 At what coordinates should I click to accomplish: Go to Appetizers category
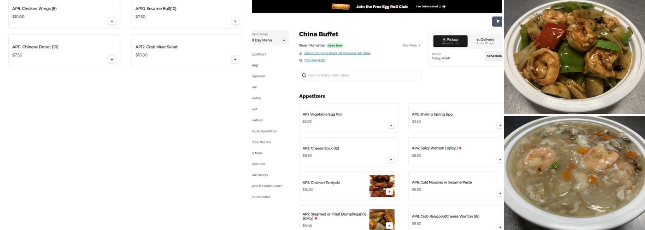point(259,54)
